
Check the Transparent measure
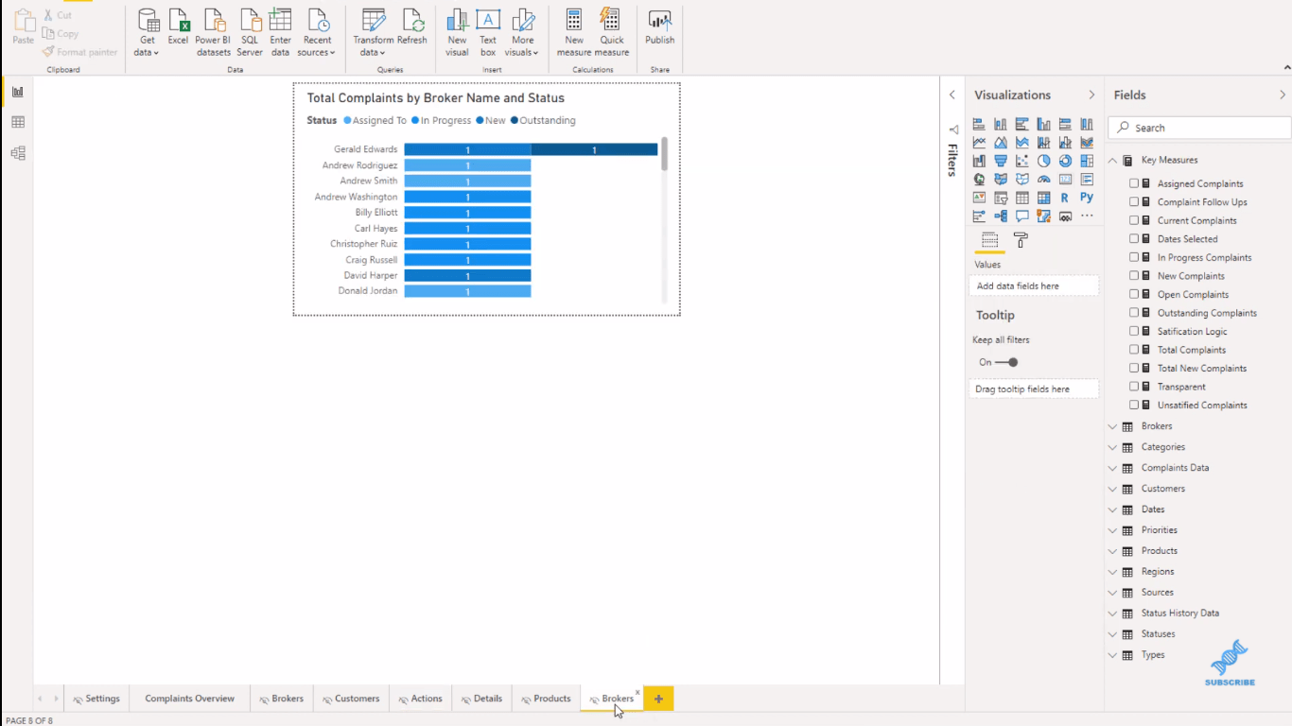[1134, 386]
